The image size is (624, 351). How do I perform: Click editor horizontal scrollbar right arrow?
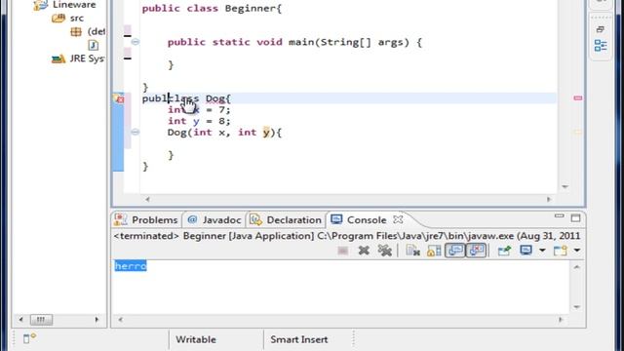549,199
